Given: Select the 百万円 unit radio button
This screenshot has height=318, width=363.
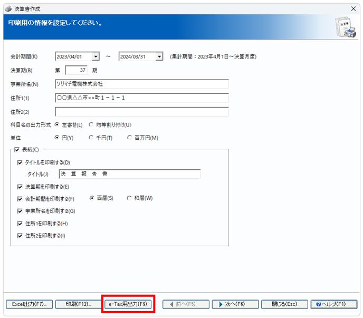Looking at the screenshot, I should [129, 138].
